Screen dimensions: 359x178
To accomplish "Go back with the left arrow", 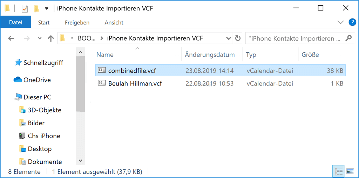I will [x=11, y=38].
